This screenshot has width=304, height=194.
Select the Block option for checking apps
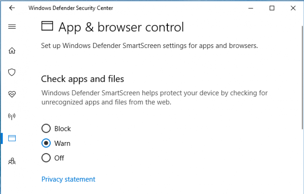46,128
